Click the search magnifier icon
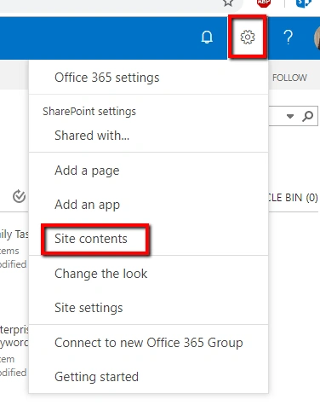Viewport: 320px width, 411px height. coord(307,116)
